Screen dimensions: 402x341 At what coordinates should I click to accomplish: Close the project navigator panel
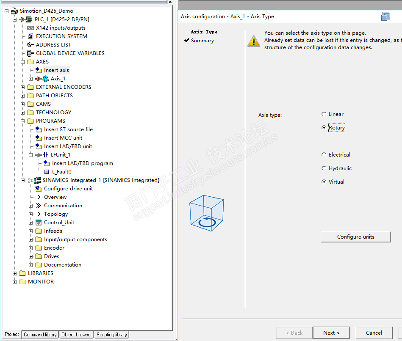[170, 2]
